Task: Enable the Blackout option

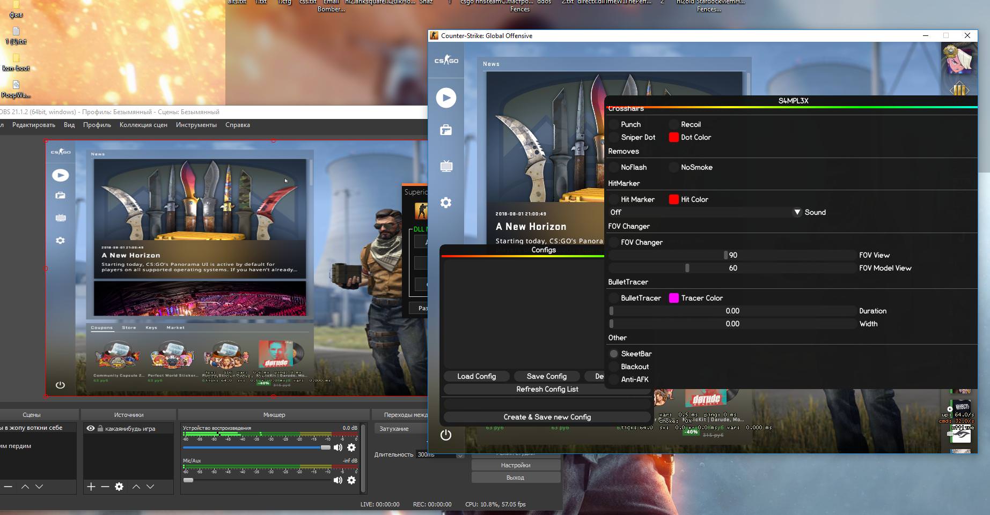Action: point(614,367)
